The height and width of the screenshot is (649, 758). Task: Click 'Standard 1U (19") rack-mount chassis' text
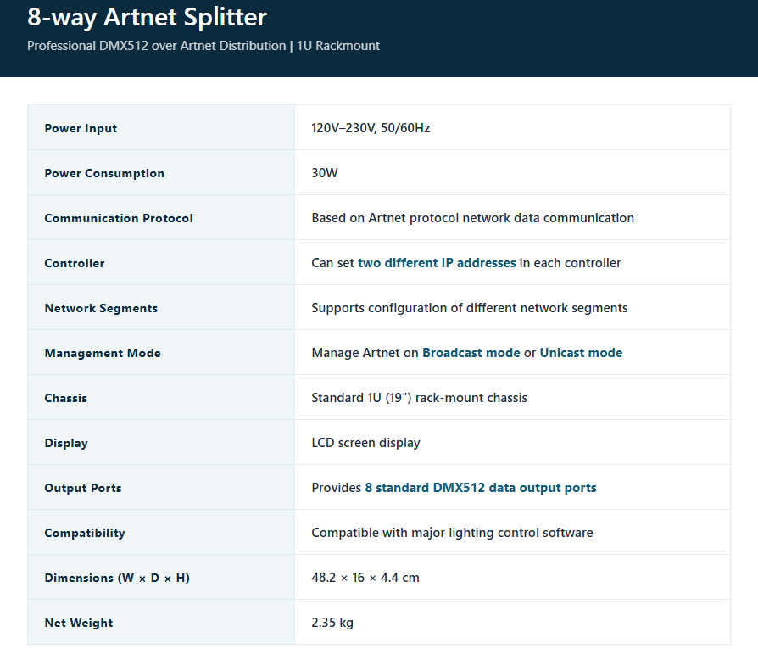(419, 398)
